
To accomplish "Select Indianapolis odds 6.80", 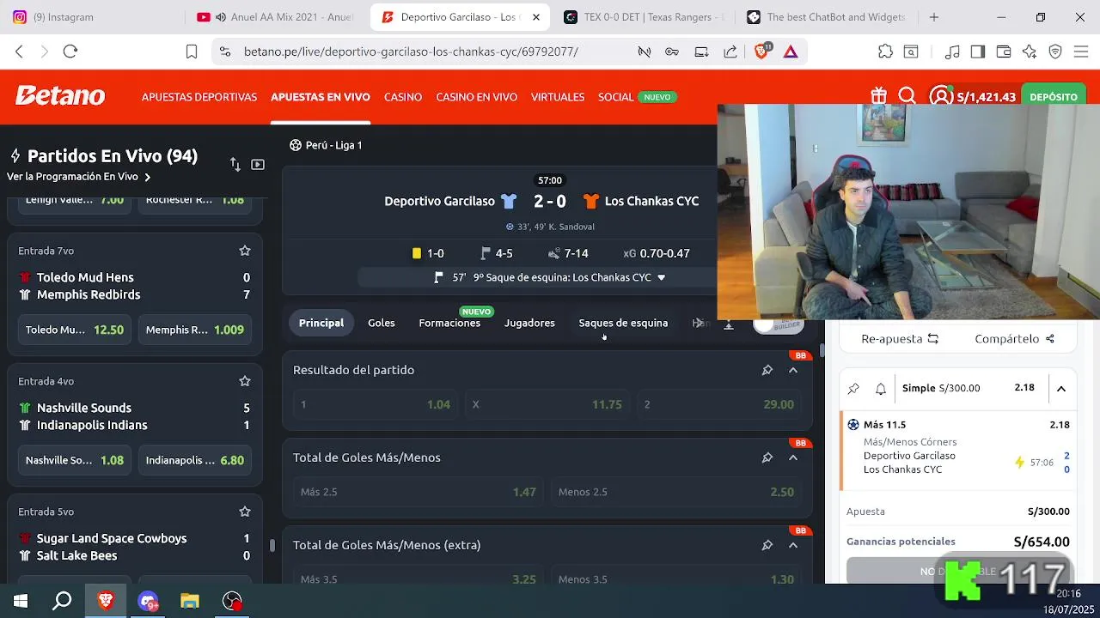I will [x=195, y=460].
